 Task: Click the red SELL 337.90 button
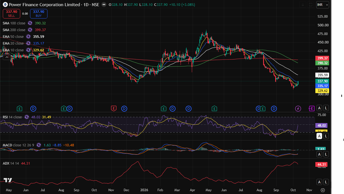tap(12, 13)
